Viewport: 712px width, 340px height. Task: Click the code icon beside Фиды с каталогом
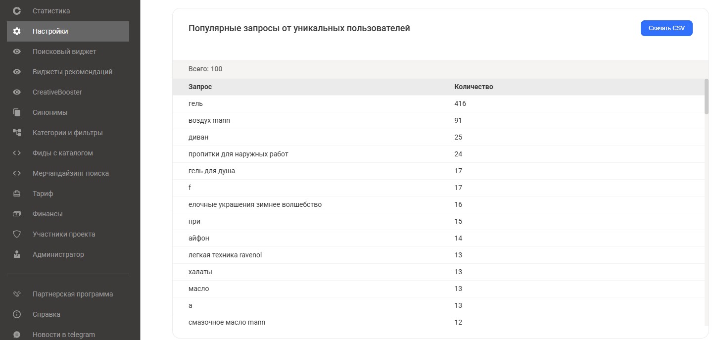[x=16, y=152]
